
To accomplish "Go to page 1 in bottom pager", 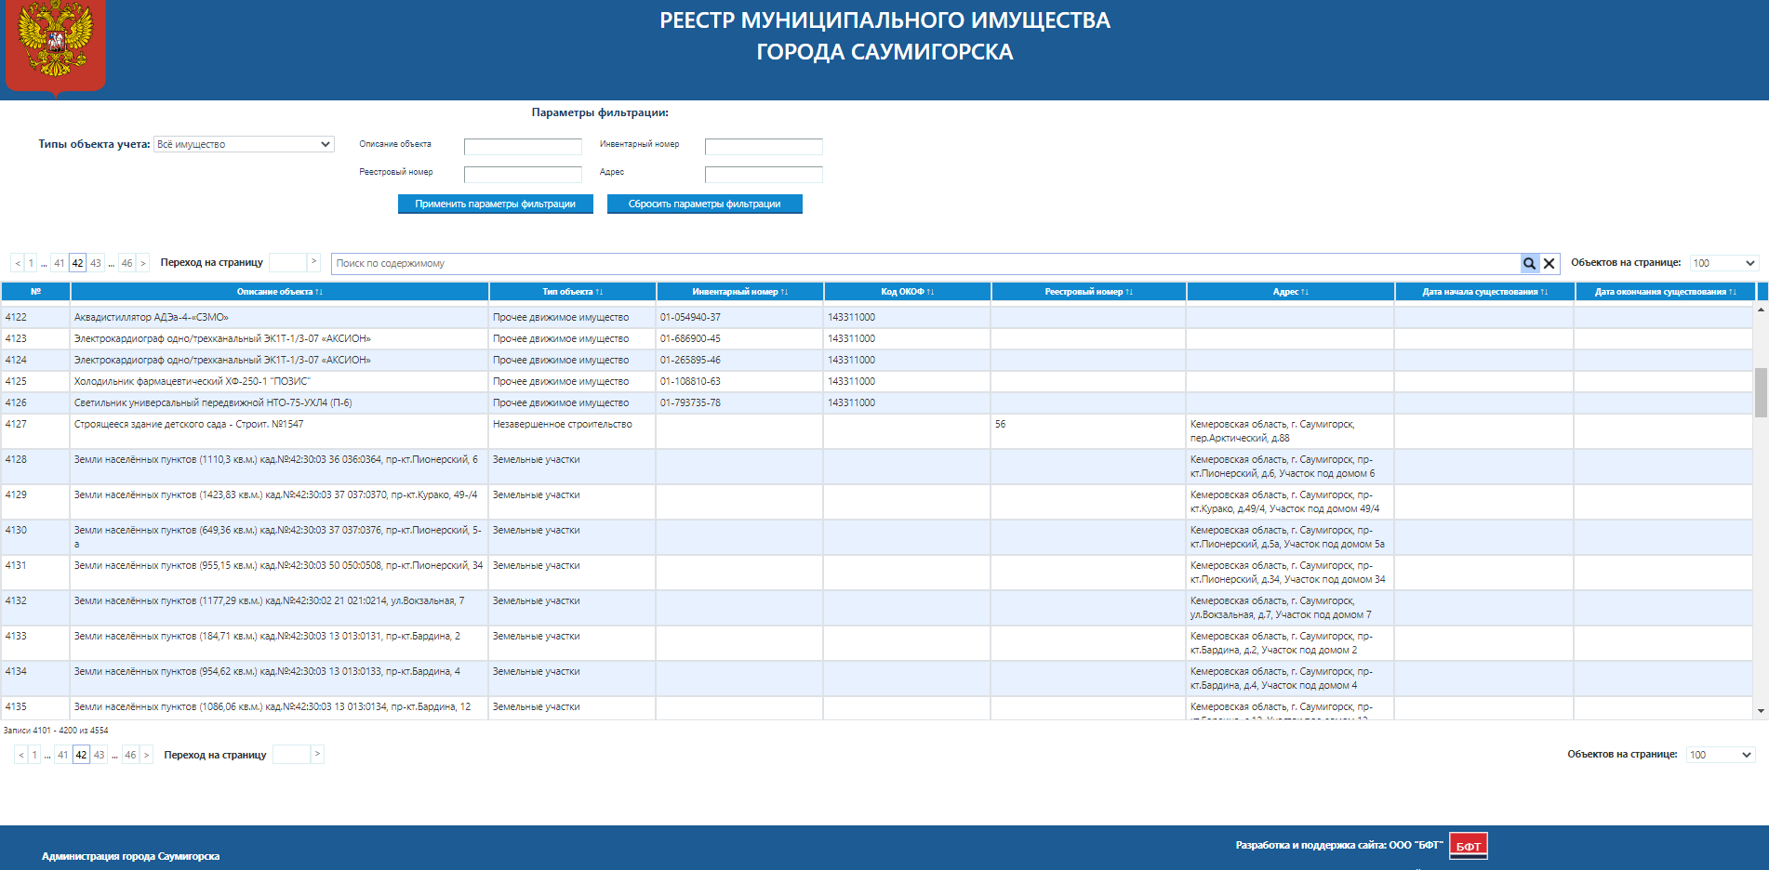I will click(34, 755).
